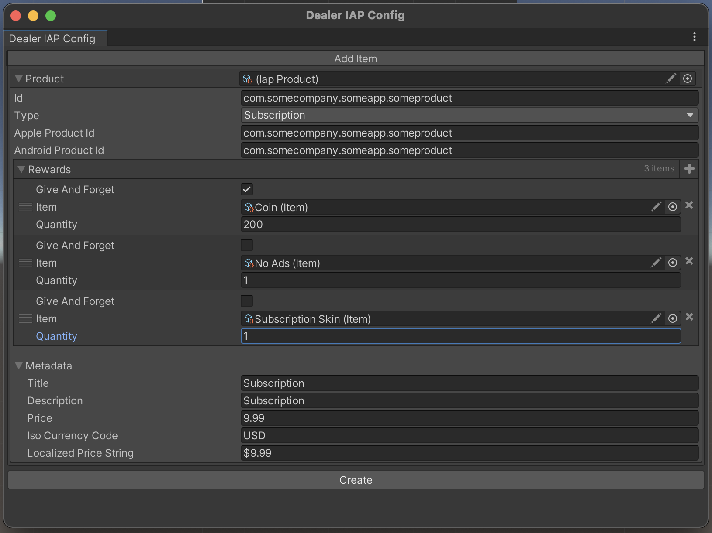Viewport: 712px width, 533px height.
Task: Add a new reward with the plus icon
Action: click(x=689, y=169)
